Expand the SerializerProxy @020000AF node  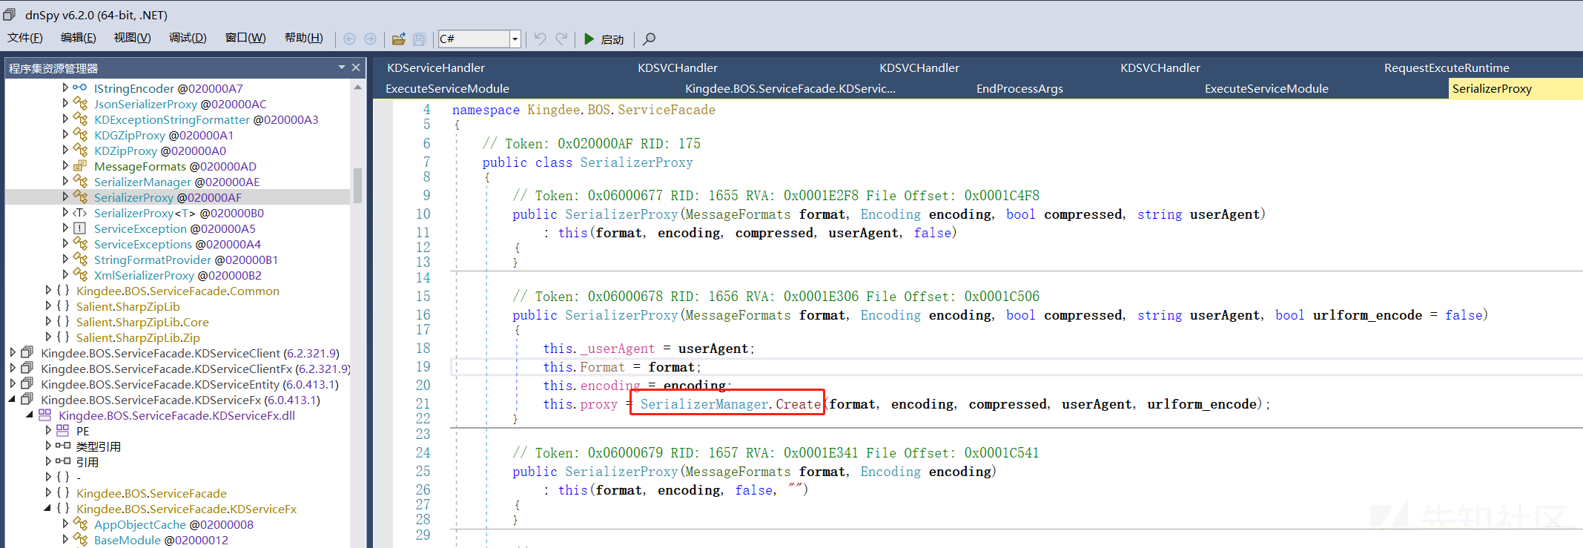[65, 197]
